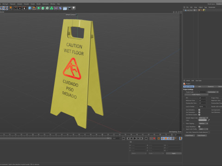Viewport: 222px width, 166px height.
Task: Toggle the Linear Workflow checkbox
Action: (199, 127)
